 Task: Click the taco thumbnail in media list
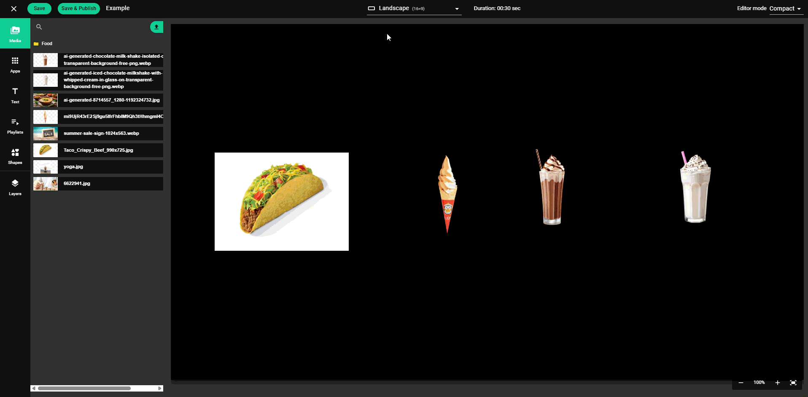[x=46, y=150]
